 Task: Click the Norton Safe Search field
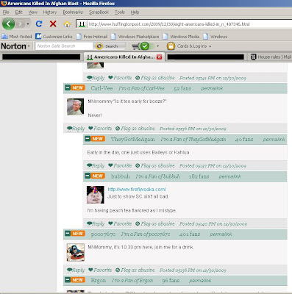click(64, 46)
